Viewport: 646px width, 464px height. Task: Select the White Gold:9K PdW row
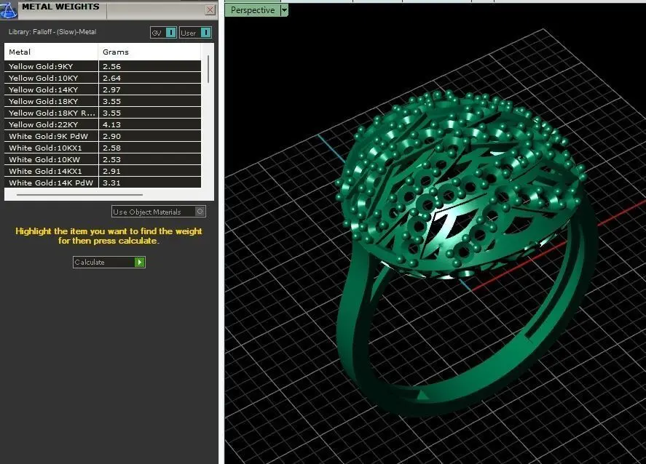pos(103,136)
